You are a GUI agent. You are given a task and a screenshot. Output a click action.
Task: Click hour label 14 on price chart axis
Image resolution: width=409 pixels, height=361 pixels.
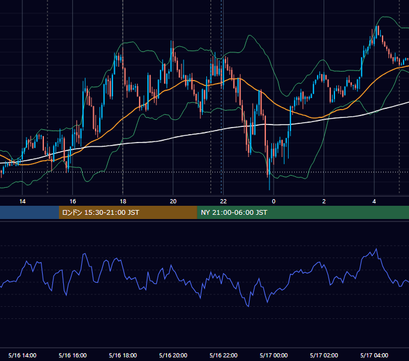pos(22,202)
